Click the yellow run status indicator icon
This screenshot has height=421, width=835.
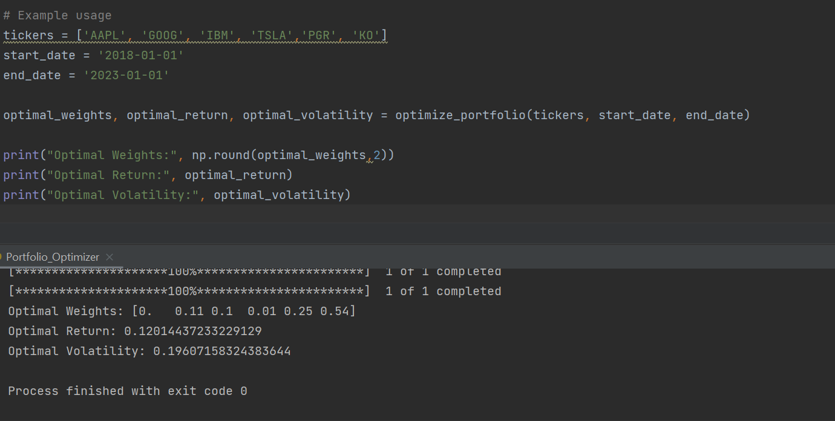click(2, 256)
